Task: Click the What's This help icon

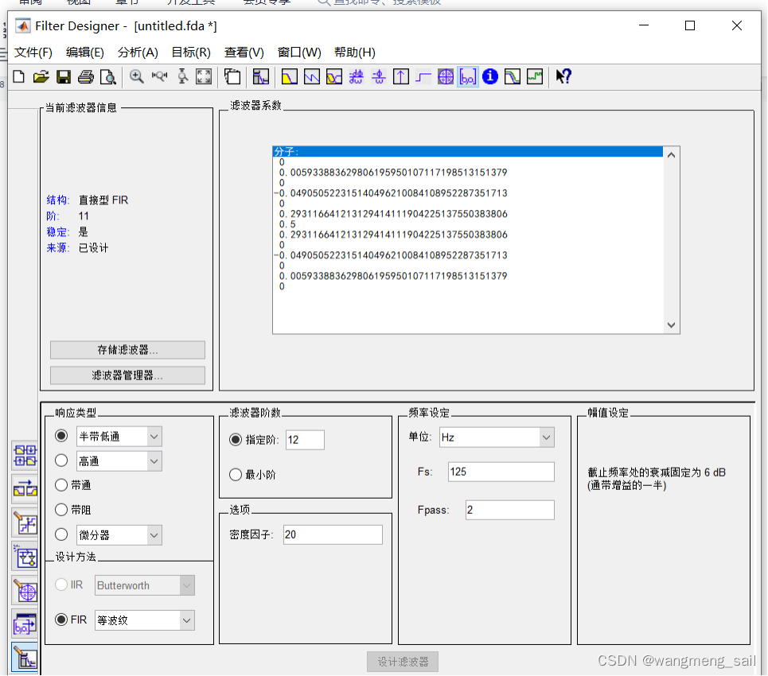Action: click(x=563, y=76)
